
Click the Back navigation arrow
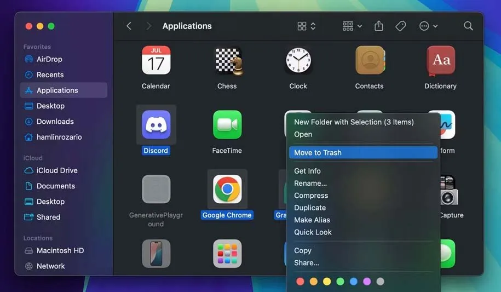tap(129, 26)
